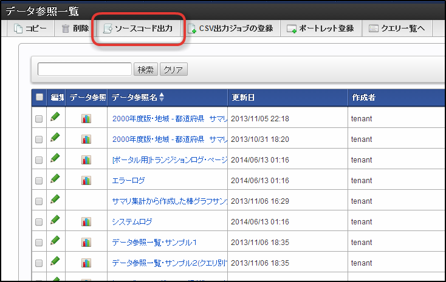Click the 編集 column header
The width and height of the screenshot is (446, 282).
click(x=57, y=98)
